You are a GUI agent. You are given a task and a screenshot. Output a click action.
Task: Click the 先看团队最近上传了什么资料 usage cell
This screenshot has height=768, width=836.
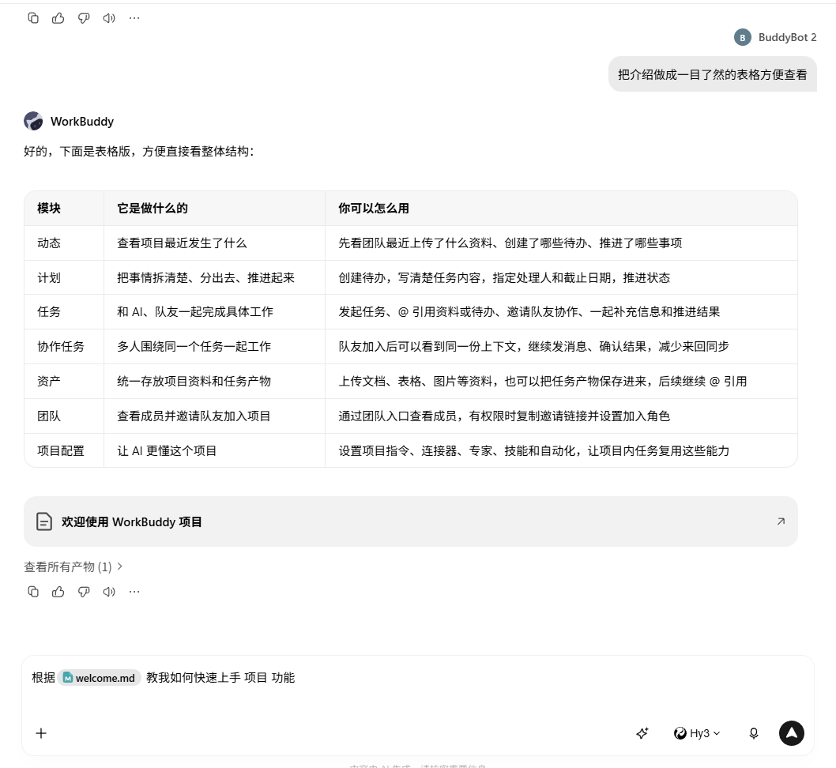[562, 243]
